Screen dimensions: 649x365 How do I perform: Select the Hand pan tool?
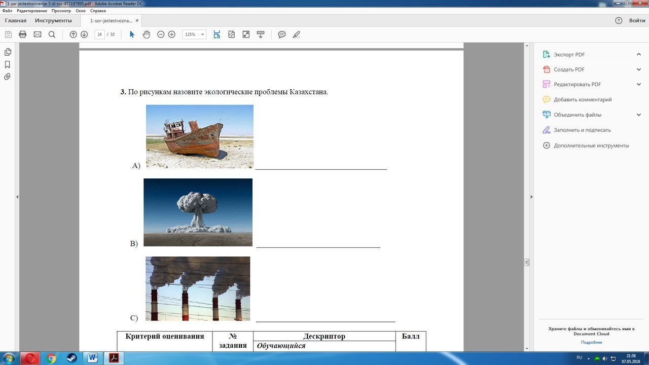(x=147, y=34)
